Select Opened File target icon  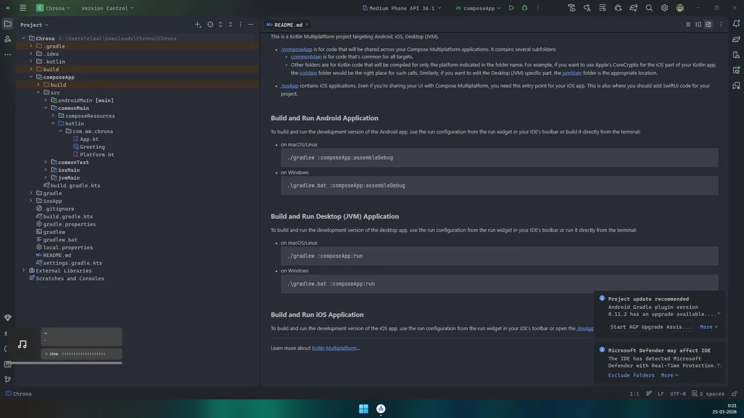210,24
